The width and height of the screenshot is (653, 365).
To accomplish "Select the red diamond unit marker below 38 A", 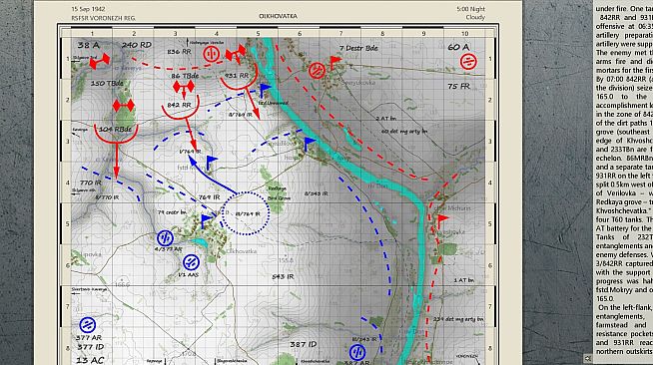I will [x=100, y=62].
